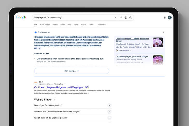Switch to the Videos tab

pyautogui.click(x=55, y=25)
